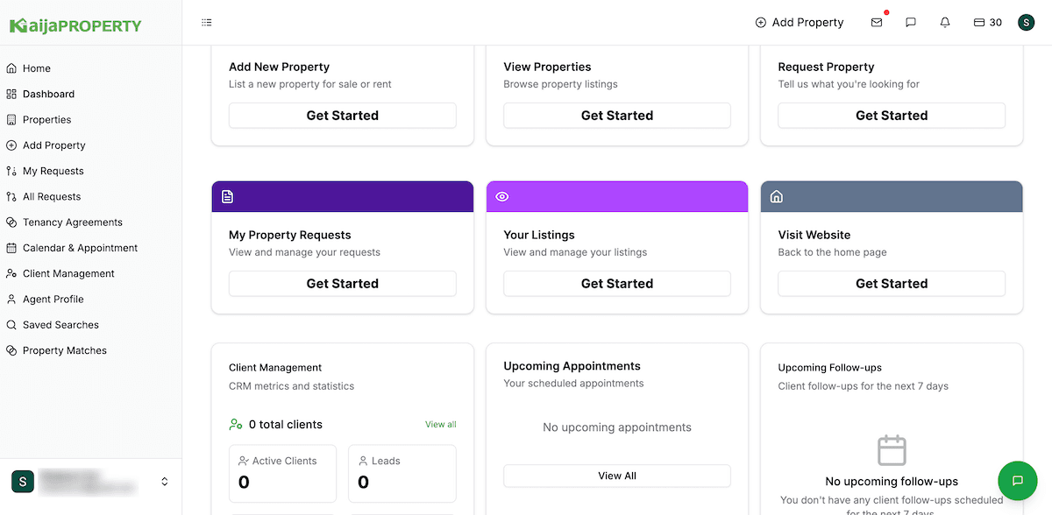Image resolution: width=1052 pixels, height=515 pixels.
Task: Click Get Started under Visit Website
Action: pos(892,284)
